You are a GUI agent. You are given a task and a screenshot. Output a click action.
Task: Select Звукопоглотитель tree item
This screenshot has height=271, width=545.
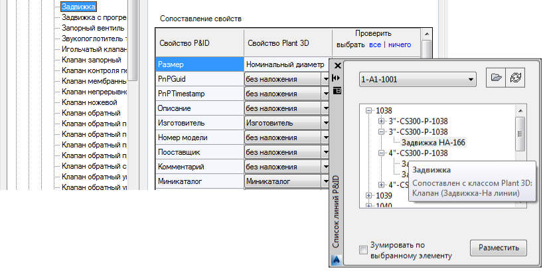(94, 39)
